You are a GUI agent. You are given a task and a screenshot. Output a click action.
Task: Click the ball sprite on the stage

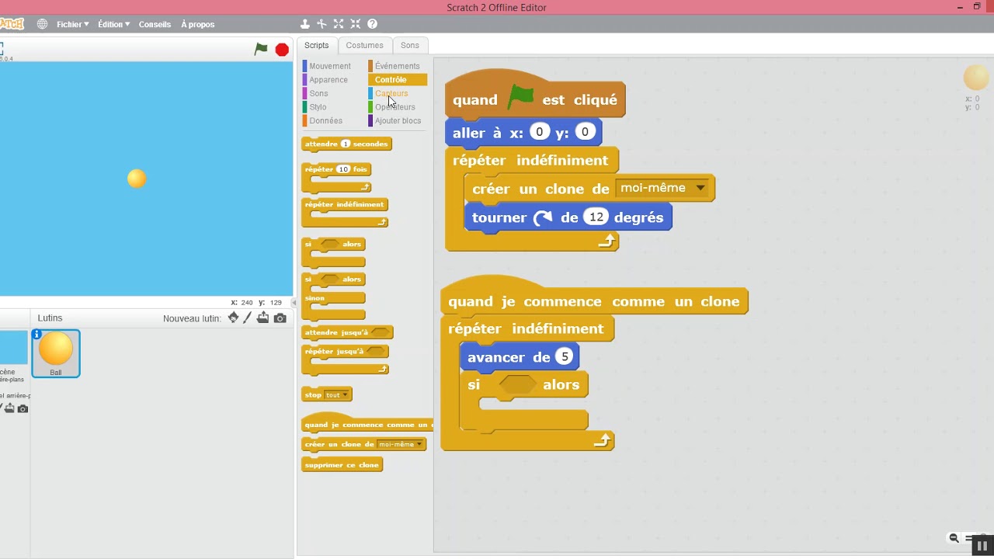tap(137, 179)
